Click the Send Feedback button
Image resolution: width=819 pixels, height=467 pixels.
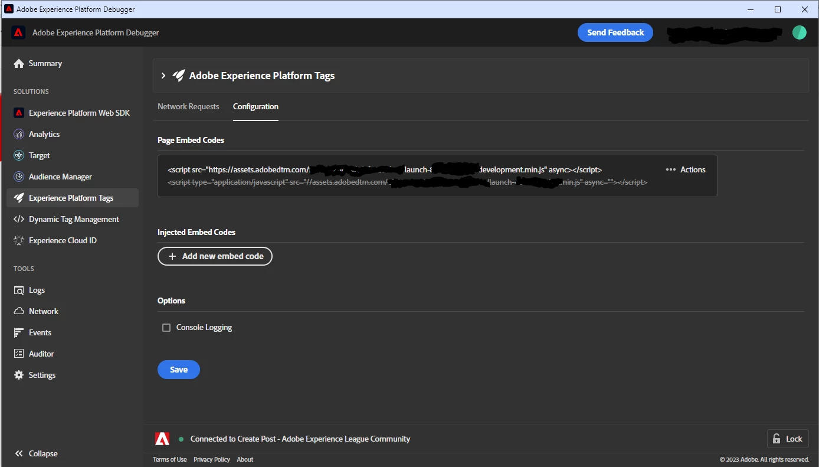(615, 32)
